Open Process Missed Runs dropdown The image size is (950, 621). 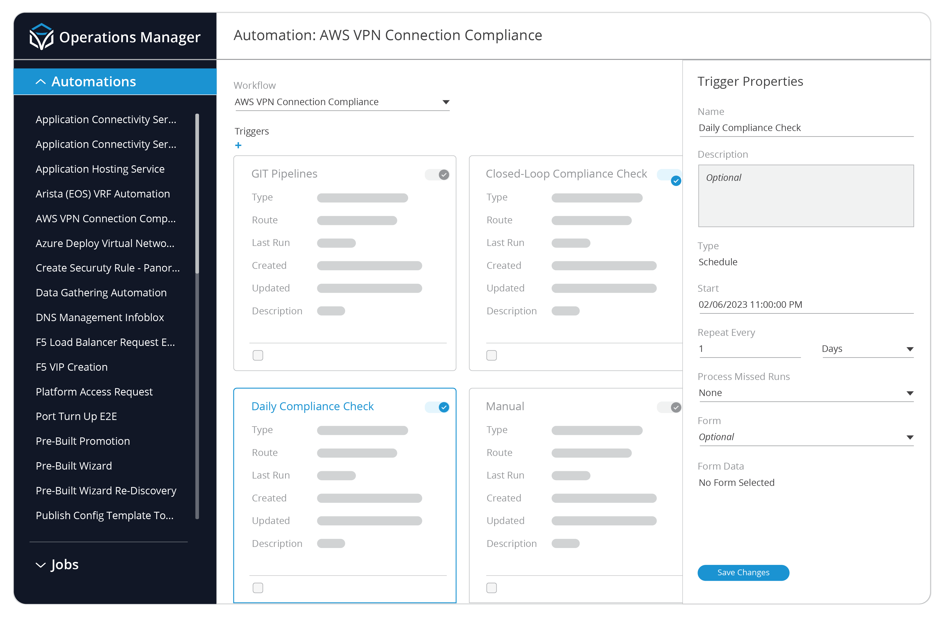910,393
